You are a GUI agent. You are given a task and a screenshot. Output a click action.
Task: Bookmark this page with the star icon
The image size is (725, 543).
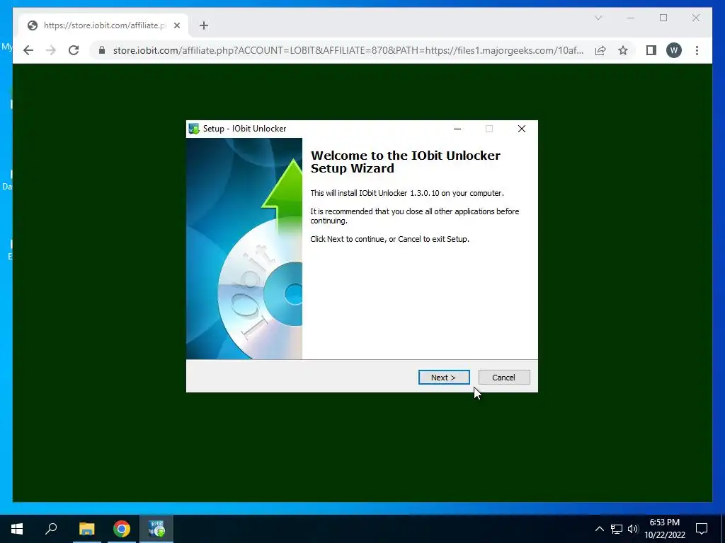[623, 50]
